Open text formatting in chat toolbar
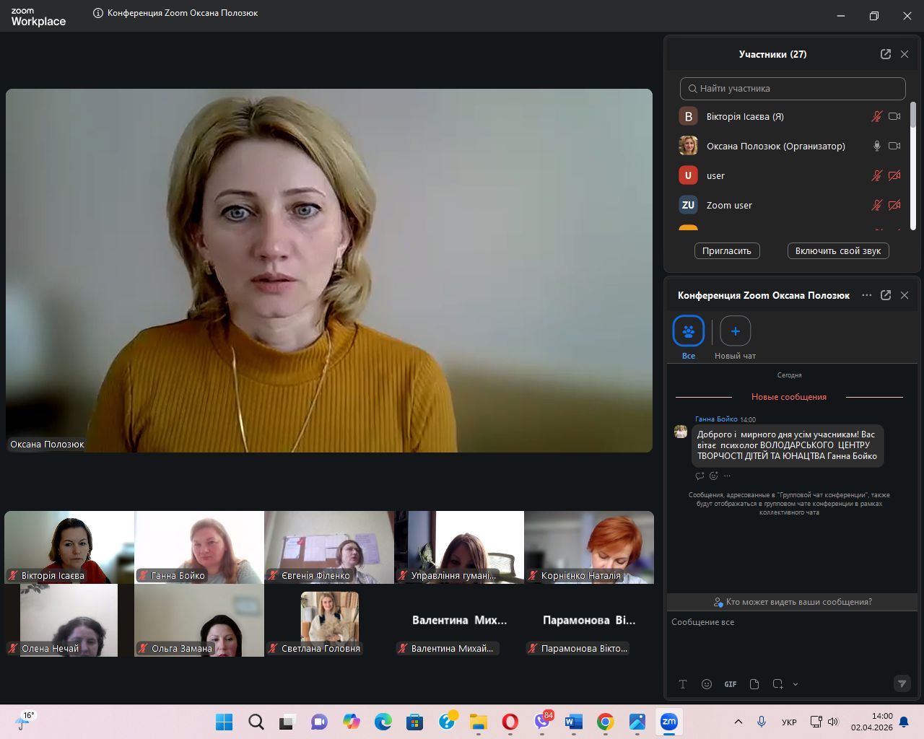Viewport: 924px width, 739px height. click(x=683, y=684)
